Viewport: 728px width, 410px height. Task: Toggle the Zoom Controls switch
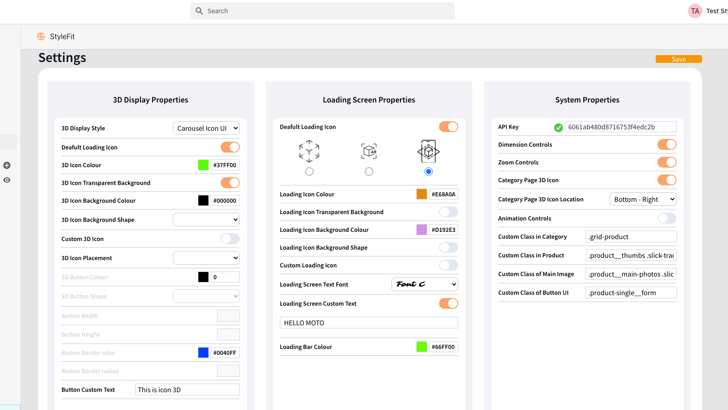(667, 162)
